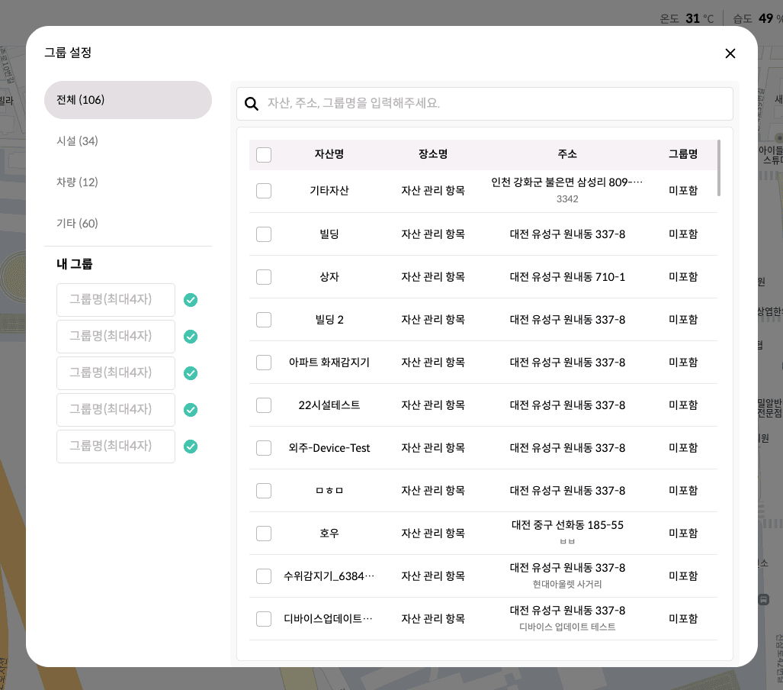
Task: Confirm first group name with green check icon
Action: (191, 300)
